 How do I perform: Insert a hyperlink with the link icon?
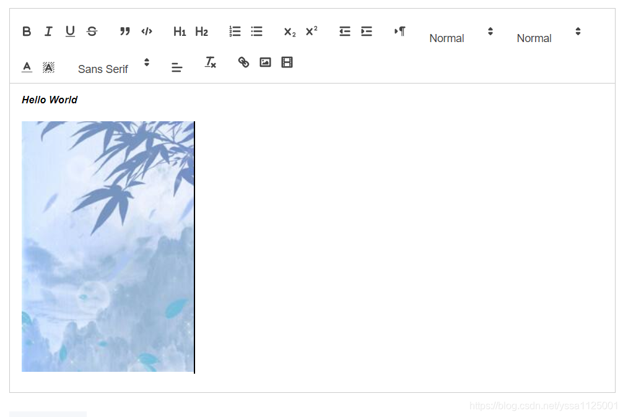[x=243, y=62]
